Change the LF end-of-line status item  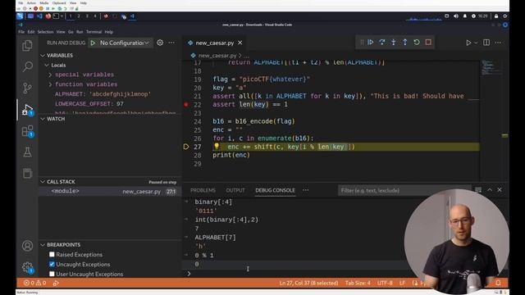pyautogui.click(x=402, y=283)
